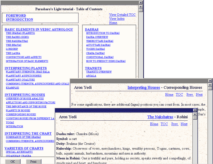Open How to Predict Using Dashas
The image size is (213, 164).
[106, 61]
